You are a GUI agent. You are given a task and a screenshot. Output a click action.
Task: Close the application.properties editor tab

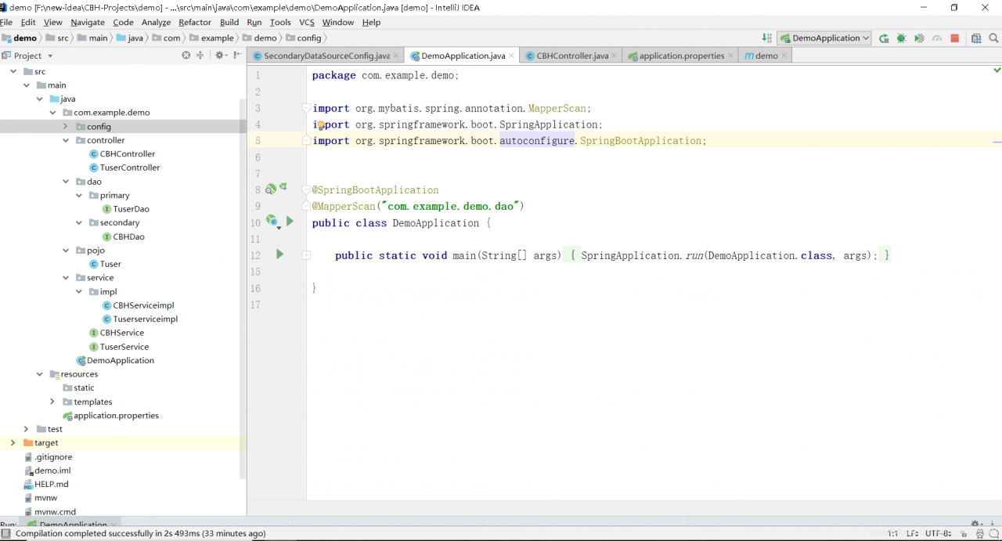(730, 56)
